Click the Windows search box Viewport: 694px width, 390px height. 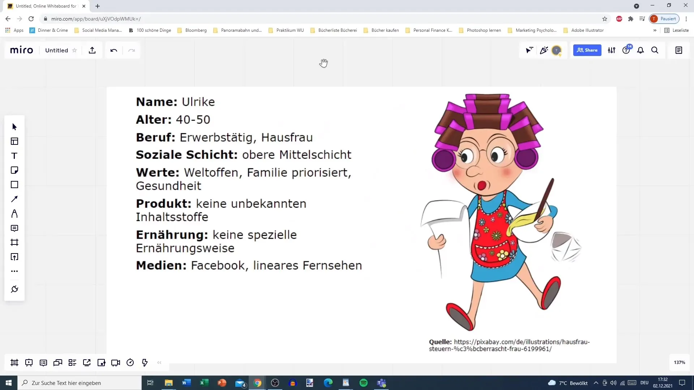point(80,383)
